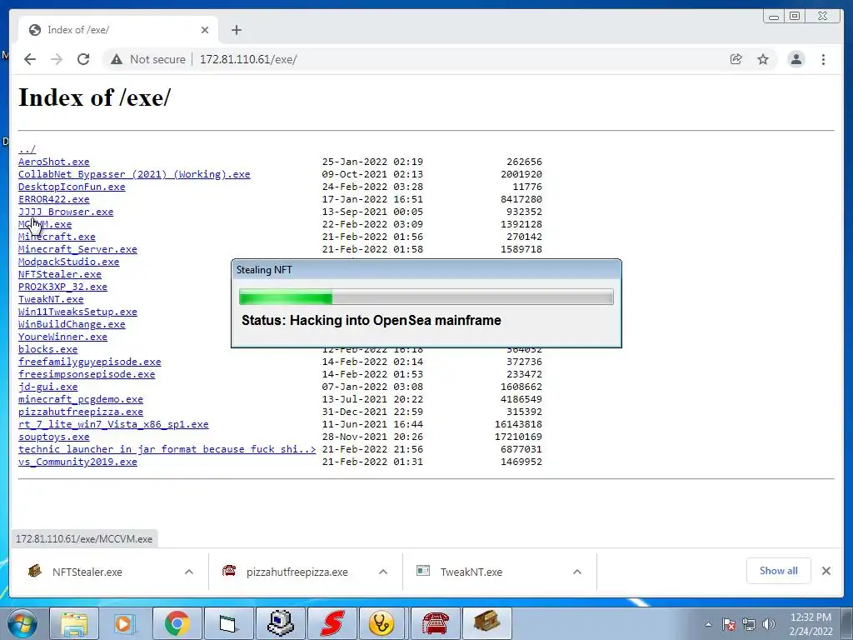853x640 pixels.
Task: Launch Windows Media Player from taskbar
Action: pos(125,623)
